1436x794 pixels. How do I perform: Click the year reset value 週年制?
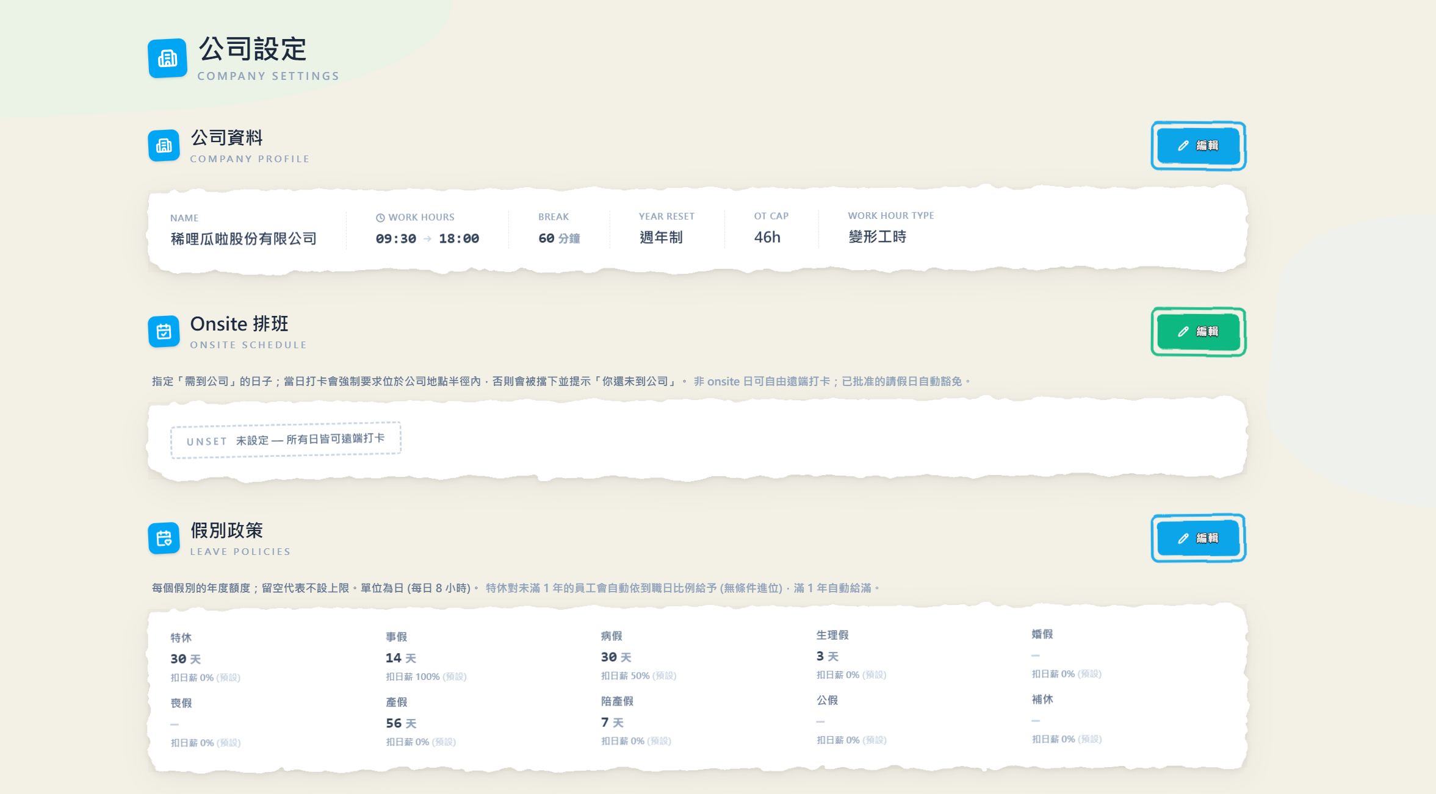tap(661, 237)
